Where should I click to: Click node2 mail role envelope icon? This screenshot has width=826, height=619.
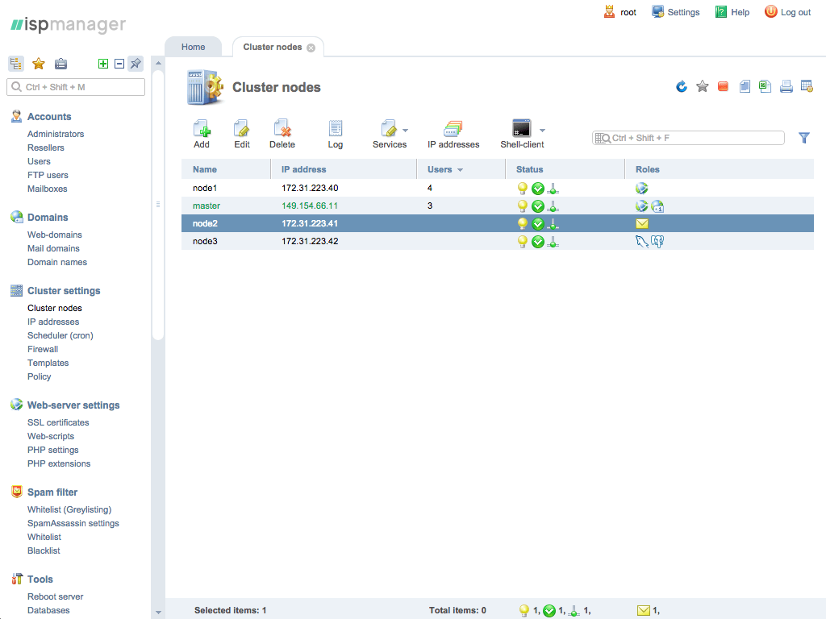tap(642, 224)
